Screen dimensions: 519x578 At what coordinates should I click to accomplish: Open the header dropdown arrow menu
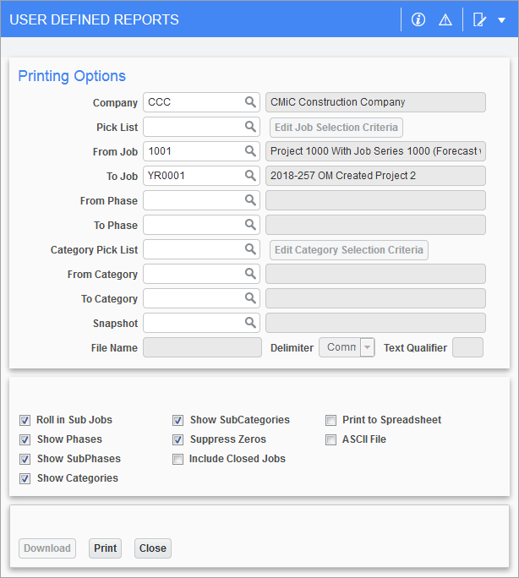[x=501, y=19]
